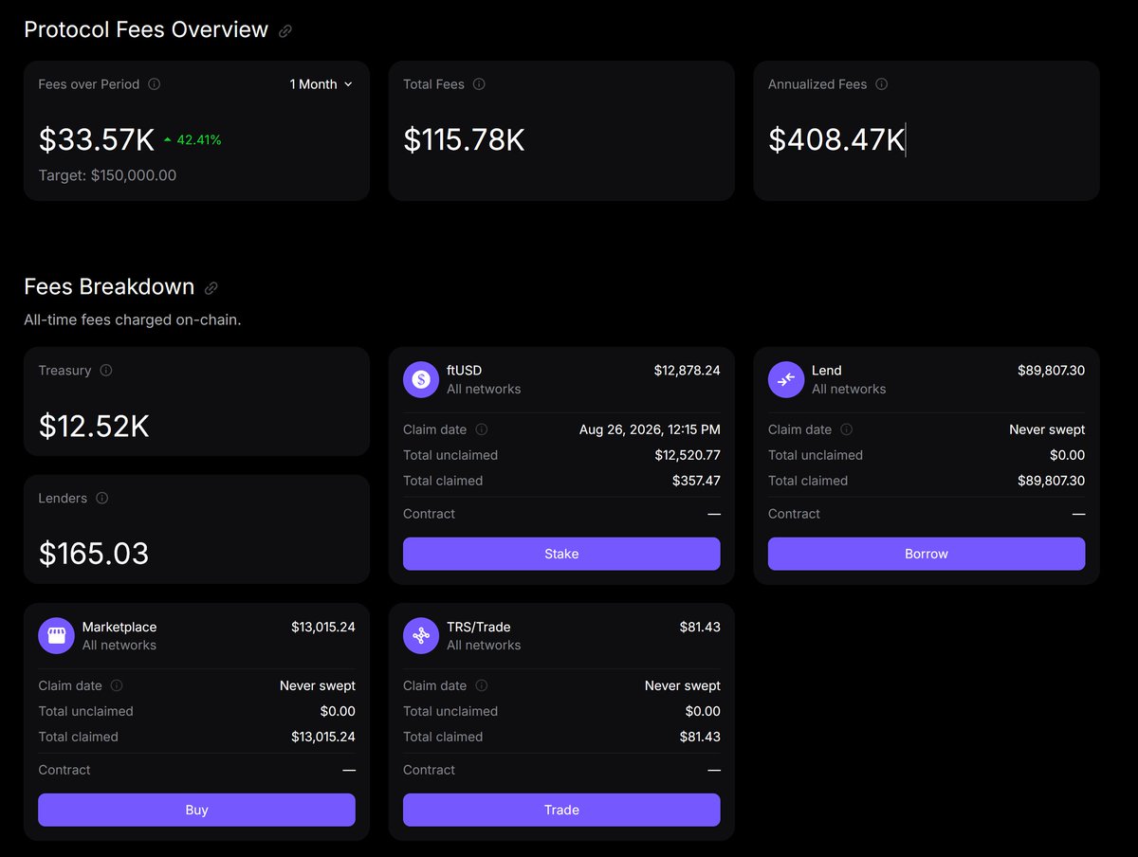
Task: Click Total claimed label in Marketplace card
Action: point(78,737)
